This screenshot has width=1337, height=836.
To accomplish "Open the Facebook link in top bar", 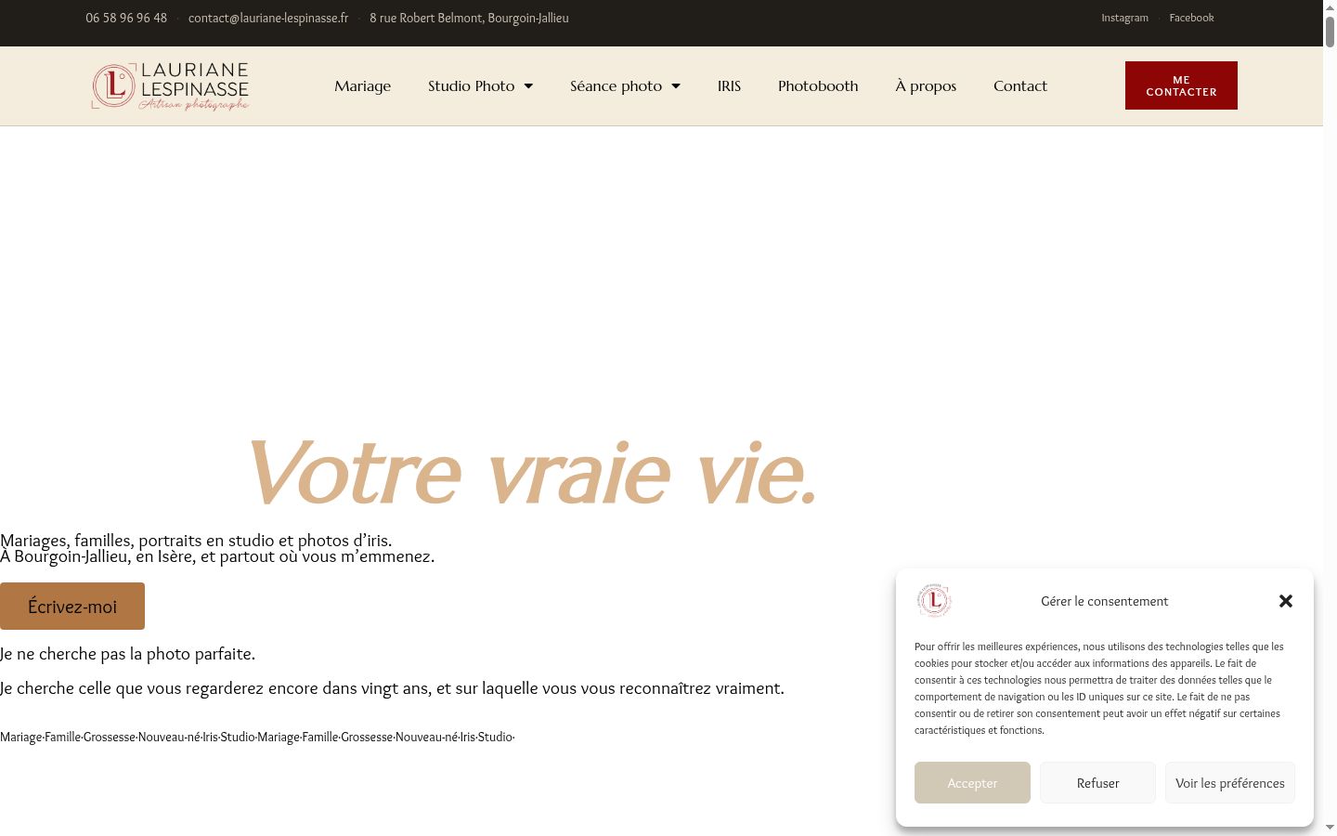I will pyautogui.click(x=1191, y=18).
